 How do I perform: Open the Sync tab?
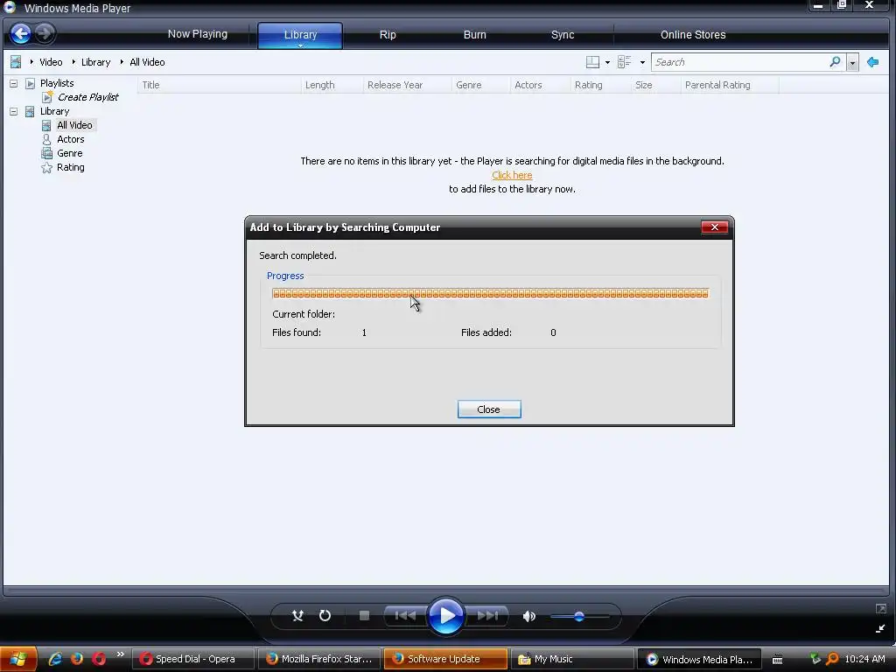(x=563, y=35)
